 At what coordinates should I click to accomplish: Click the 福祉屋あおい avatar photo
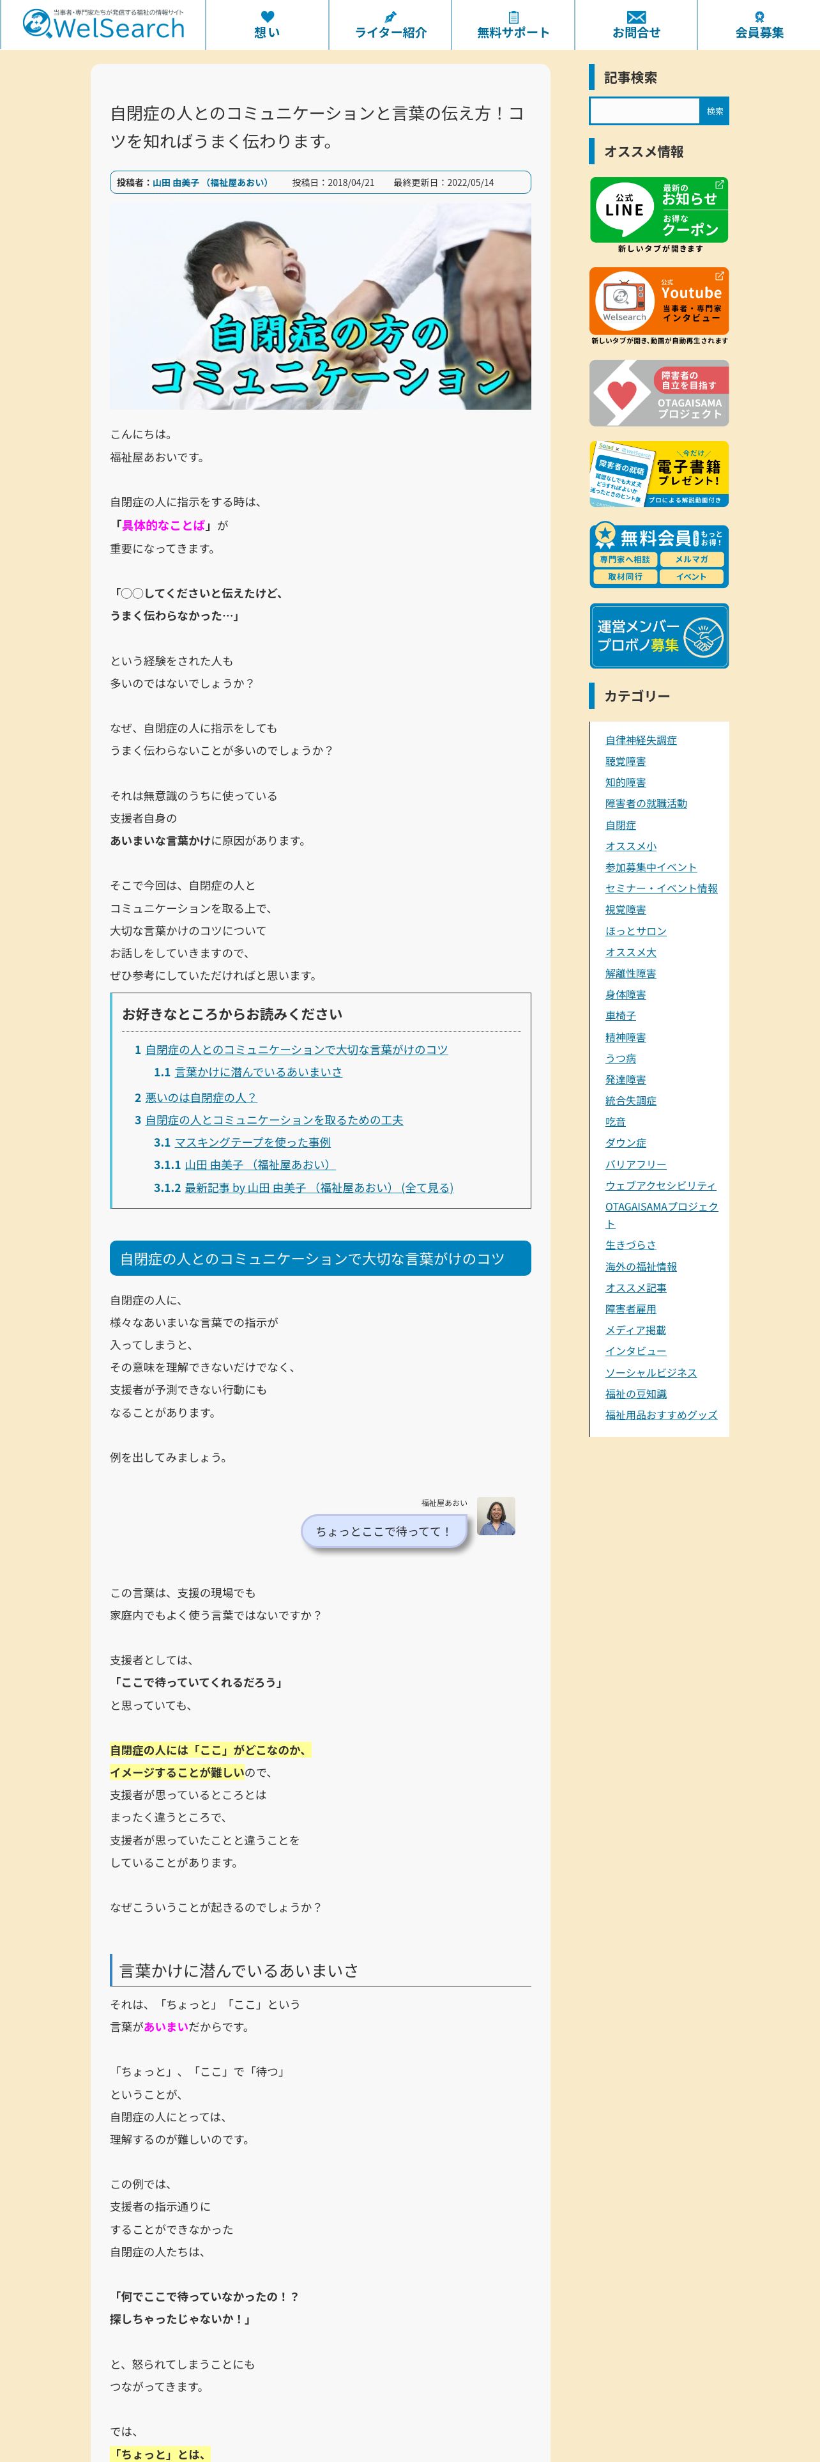tap(496, 1516)
